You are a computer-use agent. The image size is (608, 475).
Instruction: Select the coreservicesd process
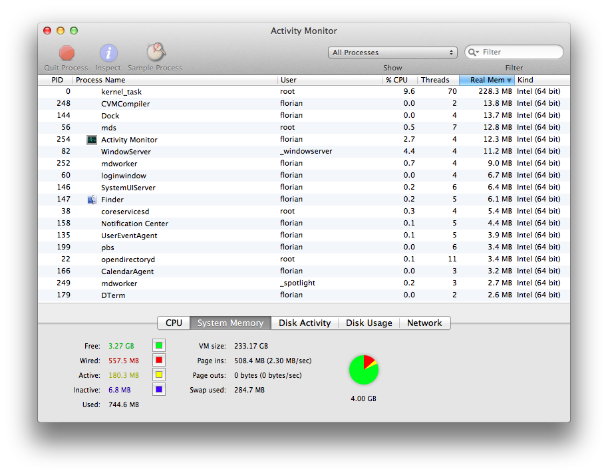click(x=304, y=212)
